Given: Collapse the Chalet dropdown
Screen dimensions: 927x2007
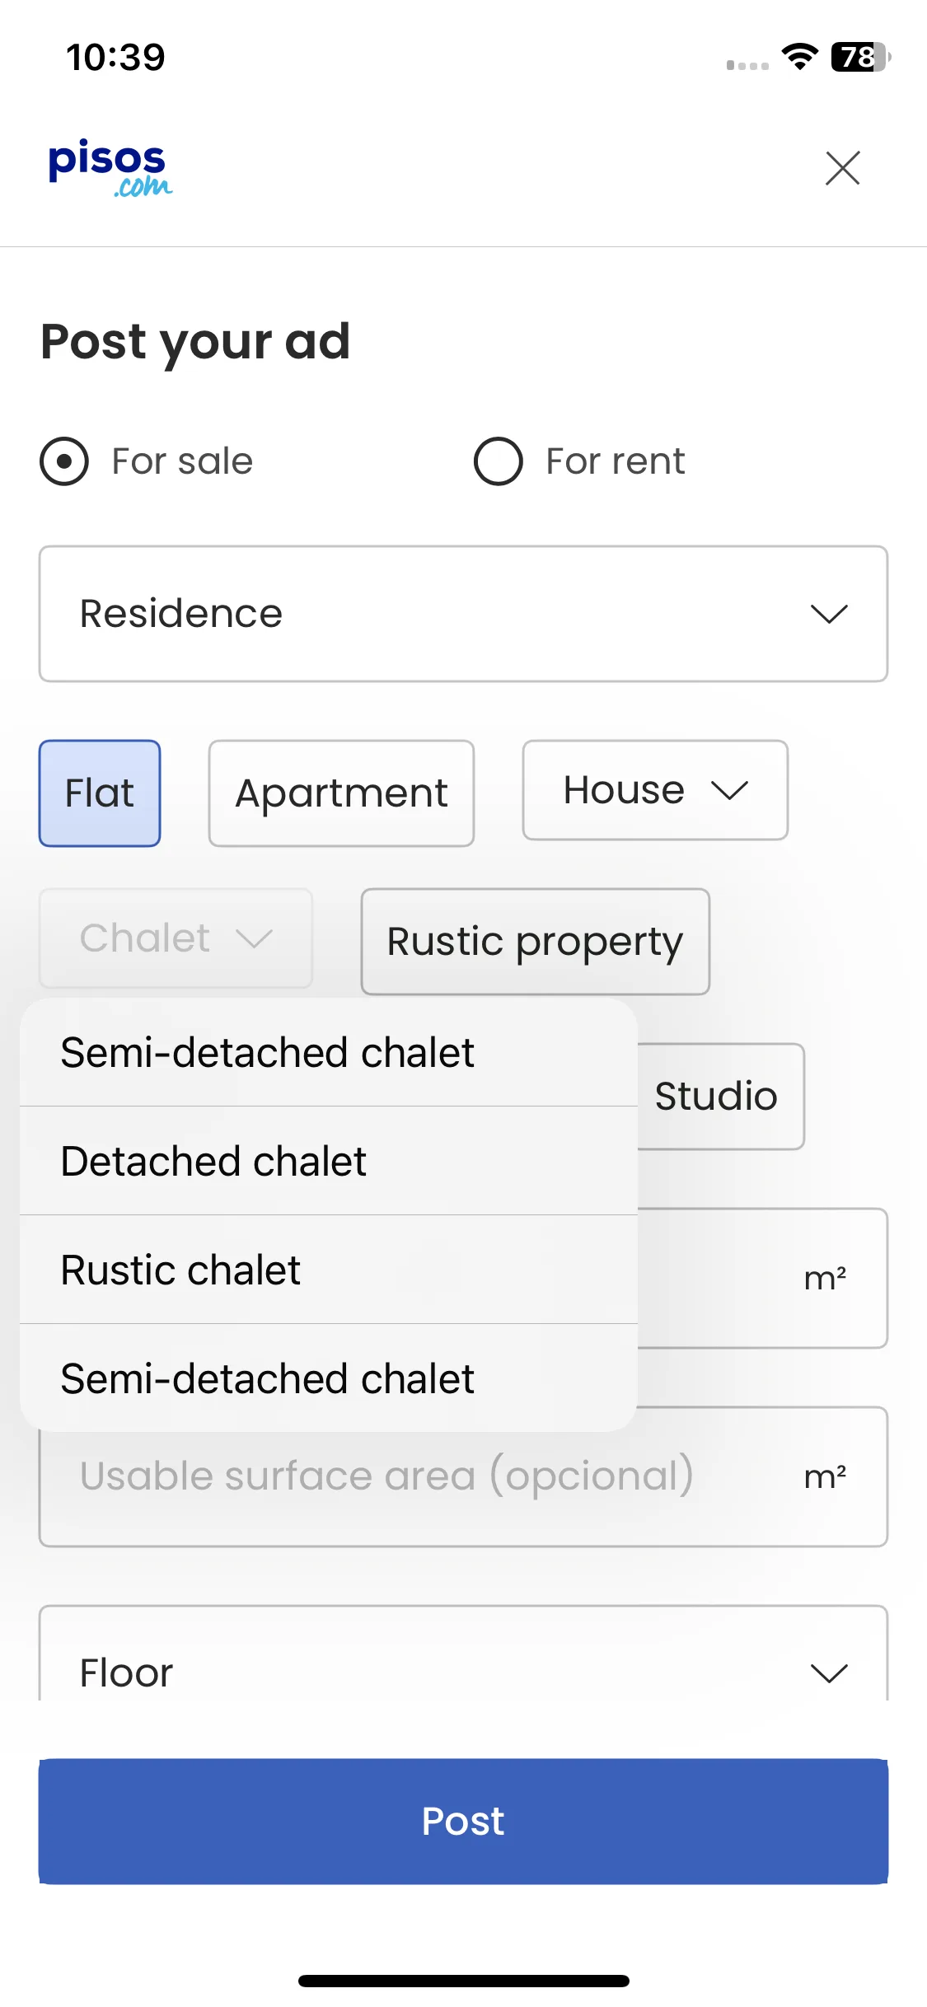Looking at the screenshot, I should click(176, 938).
